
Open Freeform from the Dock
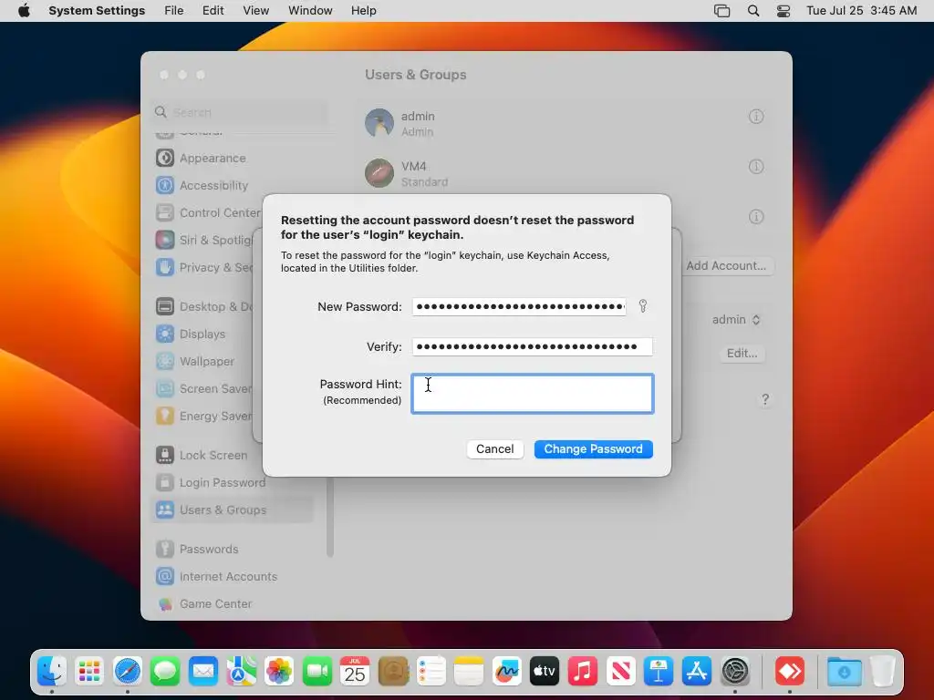coord(507,672)
